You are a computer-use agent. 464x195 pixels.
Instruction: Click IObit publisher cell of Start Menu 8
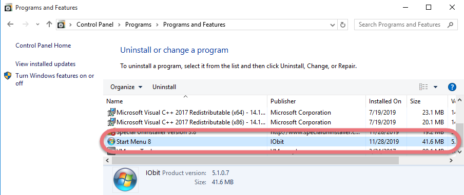pyautogui.click(x=277, y=142)
